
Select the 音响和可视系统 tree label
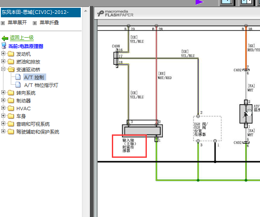pyautogui.click(x=33, y=124)
